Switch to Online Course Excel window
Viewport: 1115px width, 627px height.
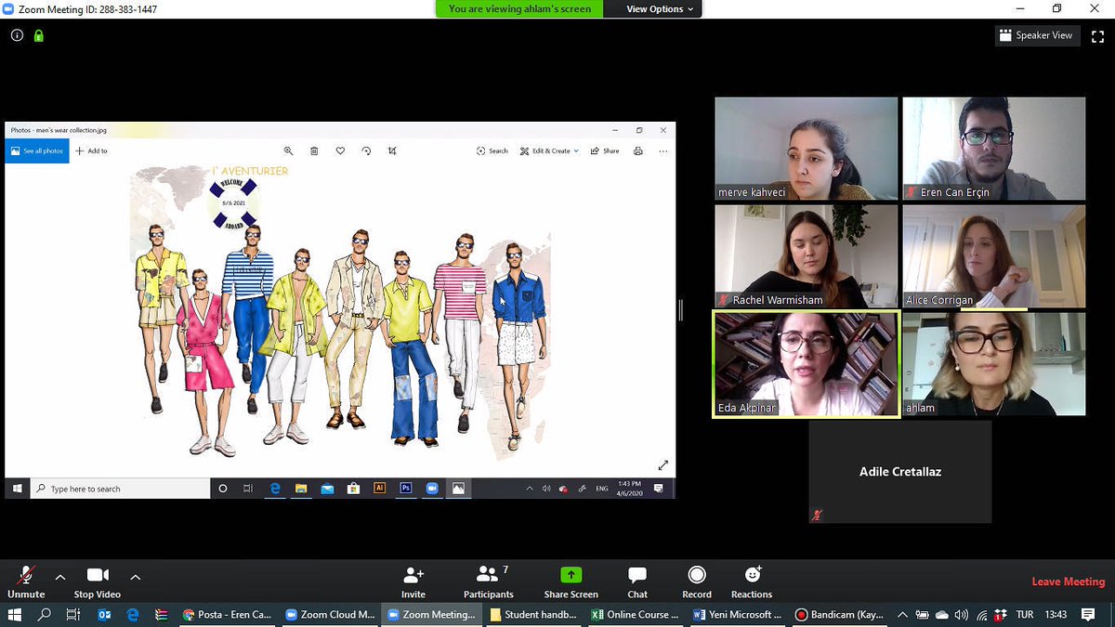[636, 615]
